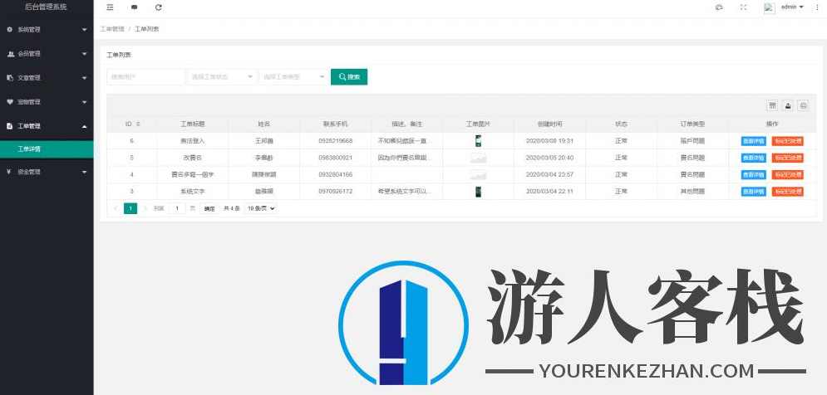Viewport: 827px width, 395px height.
Task: Click phone number 0932804166 cell
Action: [x=336, y=175]
